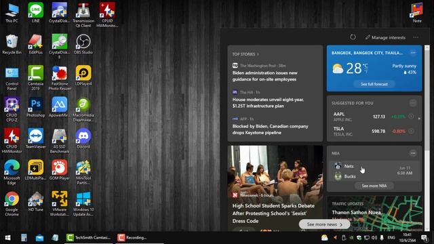Open the Windows Start menu
The height and width of the screenshot is (244, 434).
(7, 238)
